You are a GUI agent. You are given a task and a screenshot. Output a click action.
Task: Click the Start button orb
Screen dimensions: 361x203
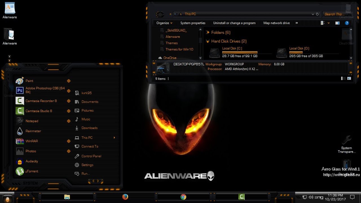click(x=7, y=198)
